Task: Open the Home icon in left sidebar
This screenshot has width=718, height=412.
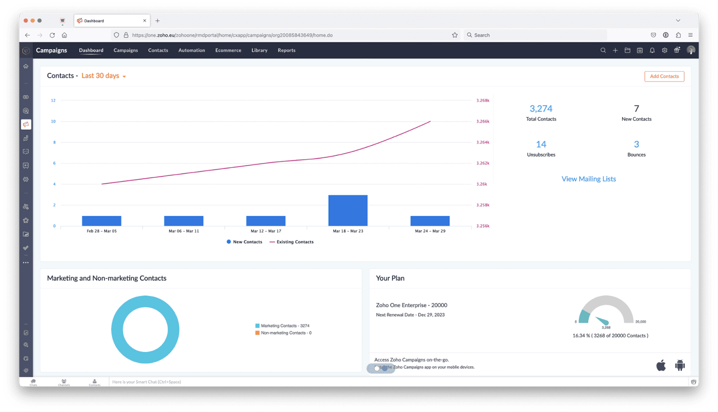Action: pyautogui.click(x=26, y=66)
